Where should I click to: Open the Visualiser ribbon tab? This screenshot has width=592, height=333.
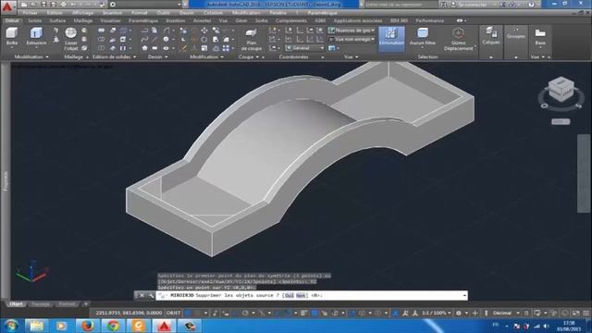[110, 20]
